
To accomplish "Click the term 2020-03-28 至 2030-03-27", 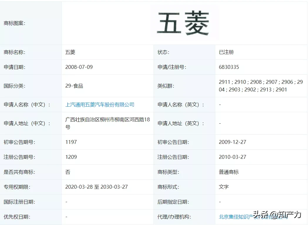I will click(x=96, y=187).
